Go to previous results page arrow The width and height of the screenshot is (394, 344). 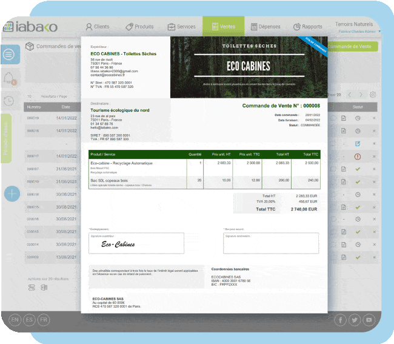[350, 95]
